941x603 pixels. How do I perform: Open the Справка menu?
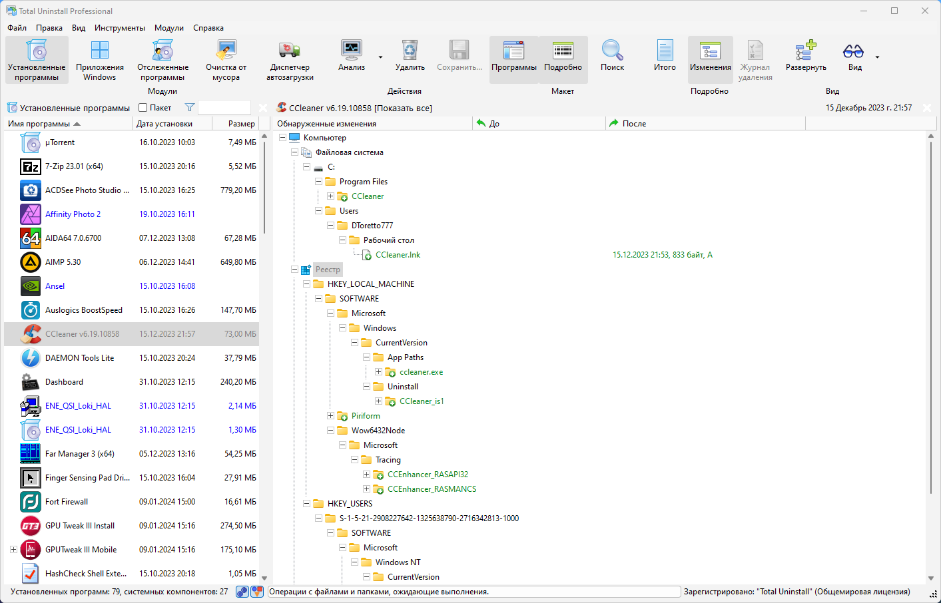pyautogui.click(x=208, y=28)
